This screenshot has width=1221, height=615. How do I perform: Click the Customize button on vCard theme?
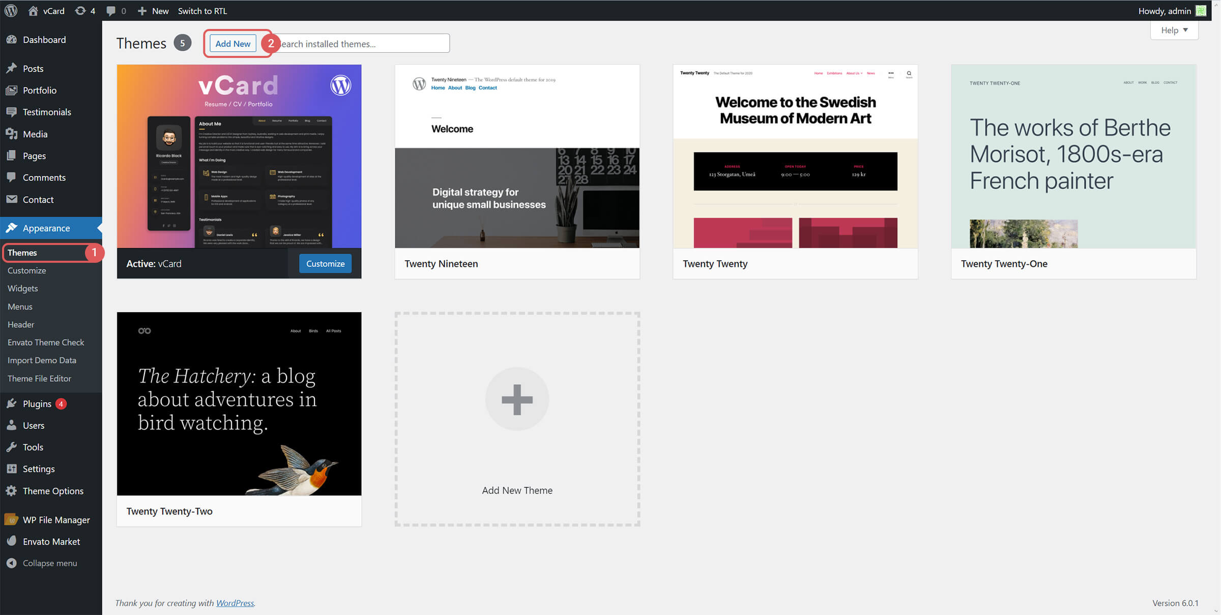325,263
